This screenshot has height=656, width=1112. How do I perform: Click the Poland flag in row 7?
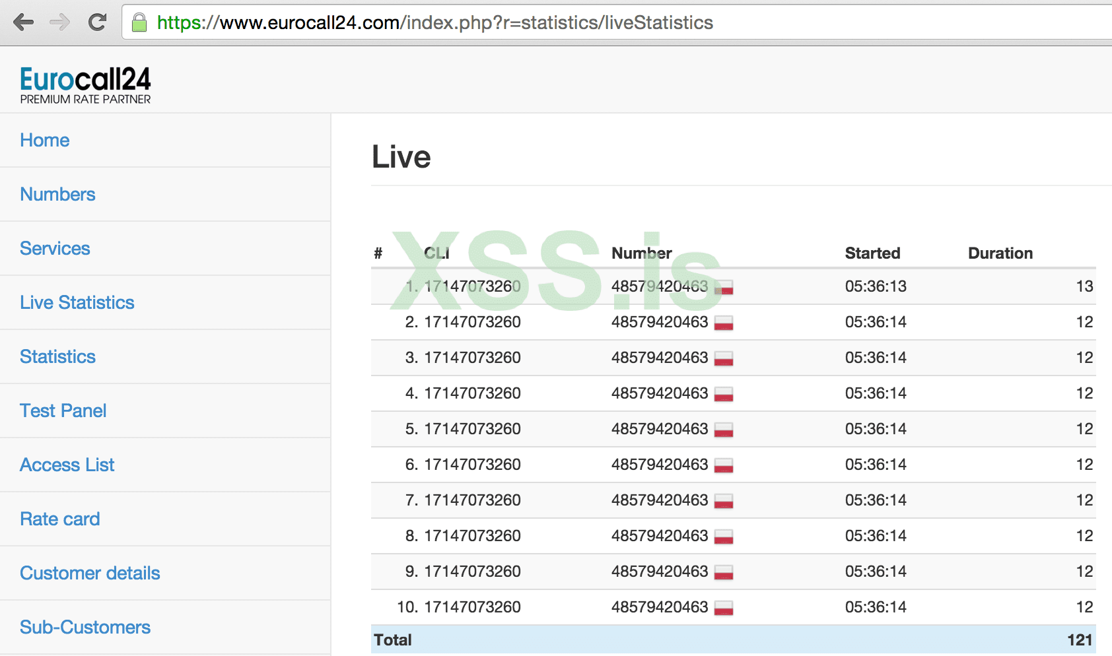pos(724,502)
